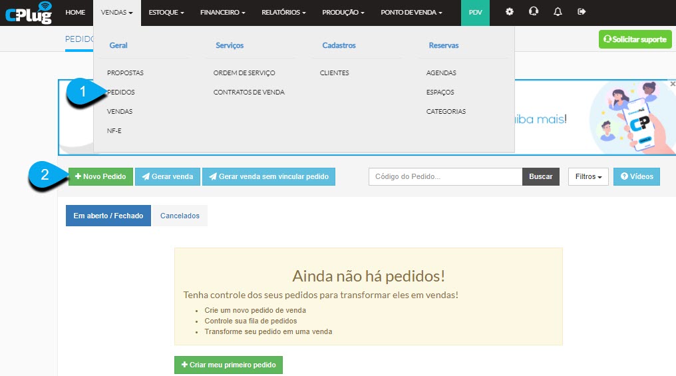
Task: Click the CPlug logo
Action: tap(29, 13)
